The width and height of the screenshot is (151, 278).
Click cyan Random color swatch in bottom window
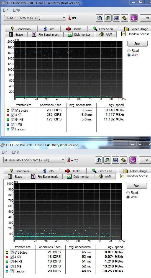tap(7, 271)
